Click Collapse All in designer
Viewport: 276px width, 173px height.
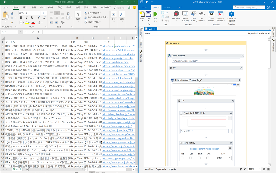pos(264,33)
